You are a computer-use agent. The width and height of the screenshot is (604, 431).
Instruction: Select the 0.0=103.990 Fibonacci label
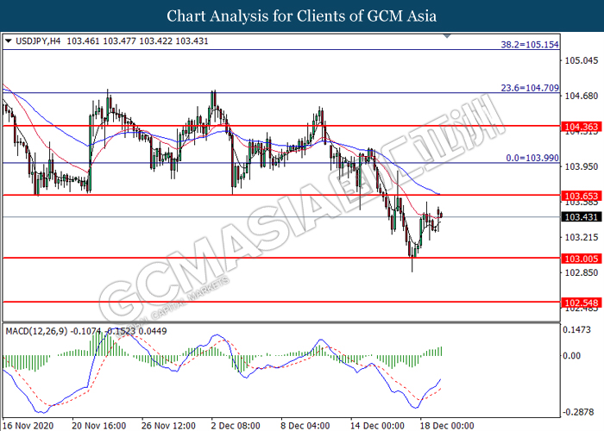(x=532, y=158)
